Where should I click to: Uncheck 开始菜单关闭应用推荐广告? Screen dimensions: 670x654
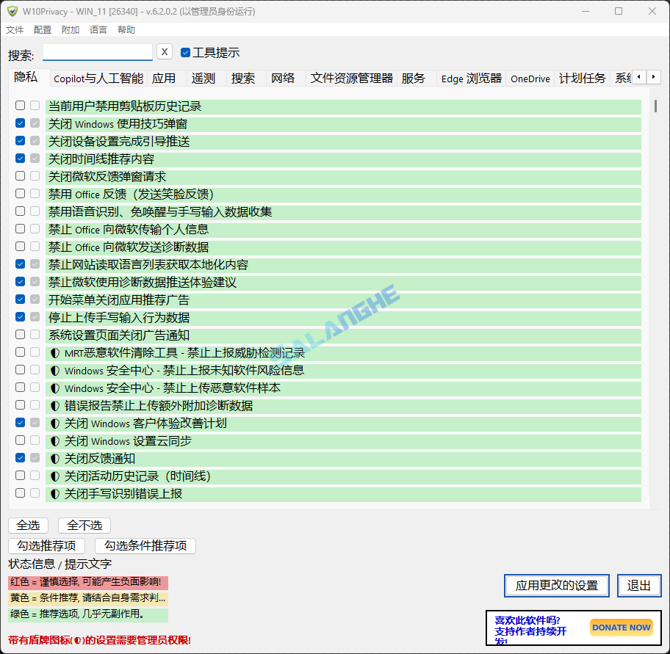(20, 299)
